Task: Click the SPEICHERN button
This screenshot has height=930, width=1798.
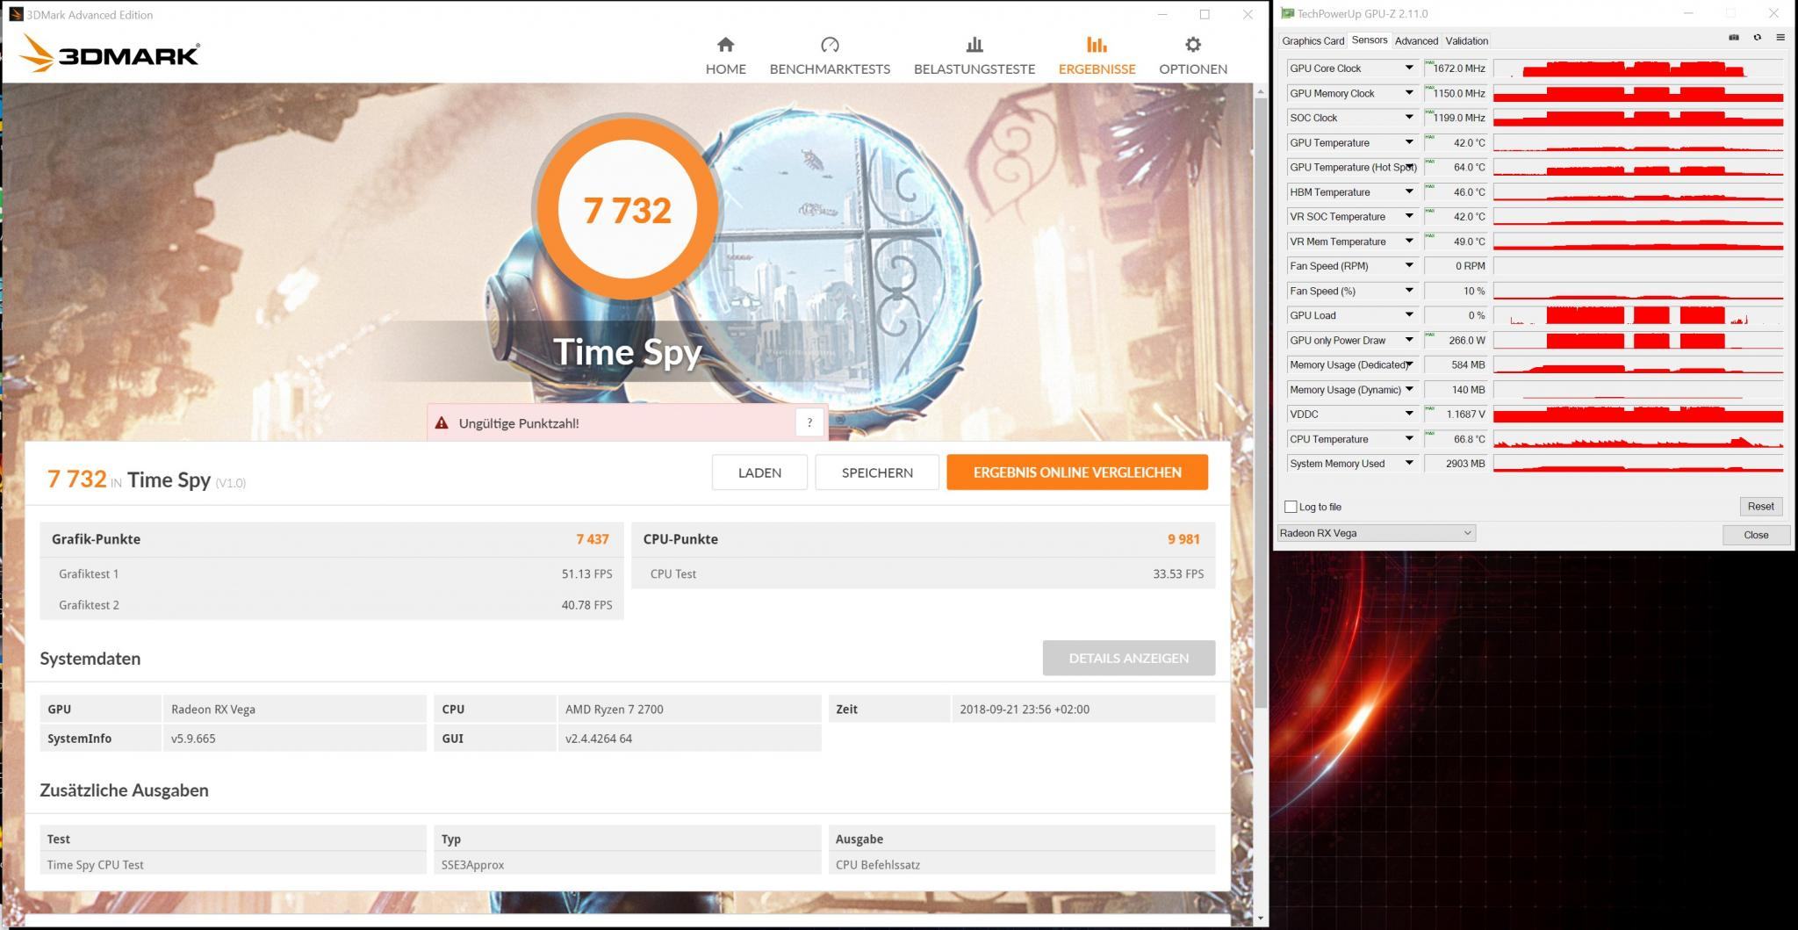Action: point(877,472)
